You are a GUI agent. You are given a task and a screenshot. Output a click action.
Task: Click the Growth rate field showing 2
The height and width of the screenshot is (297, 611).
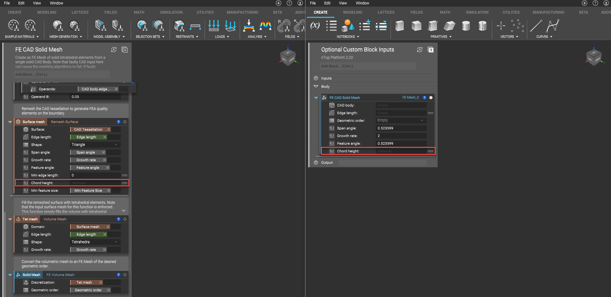tap(401, 136)
